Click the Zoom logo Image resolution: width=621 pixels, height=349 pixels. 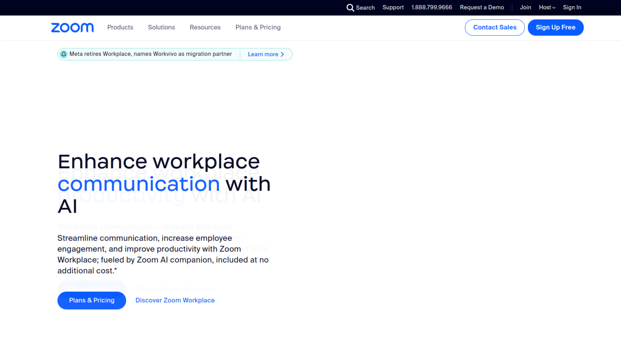72,27
